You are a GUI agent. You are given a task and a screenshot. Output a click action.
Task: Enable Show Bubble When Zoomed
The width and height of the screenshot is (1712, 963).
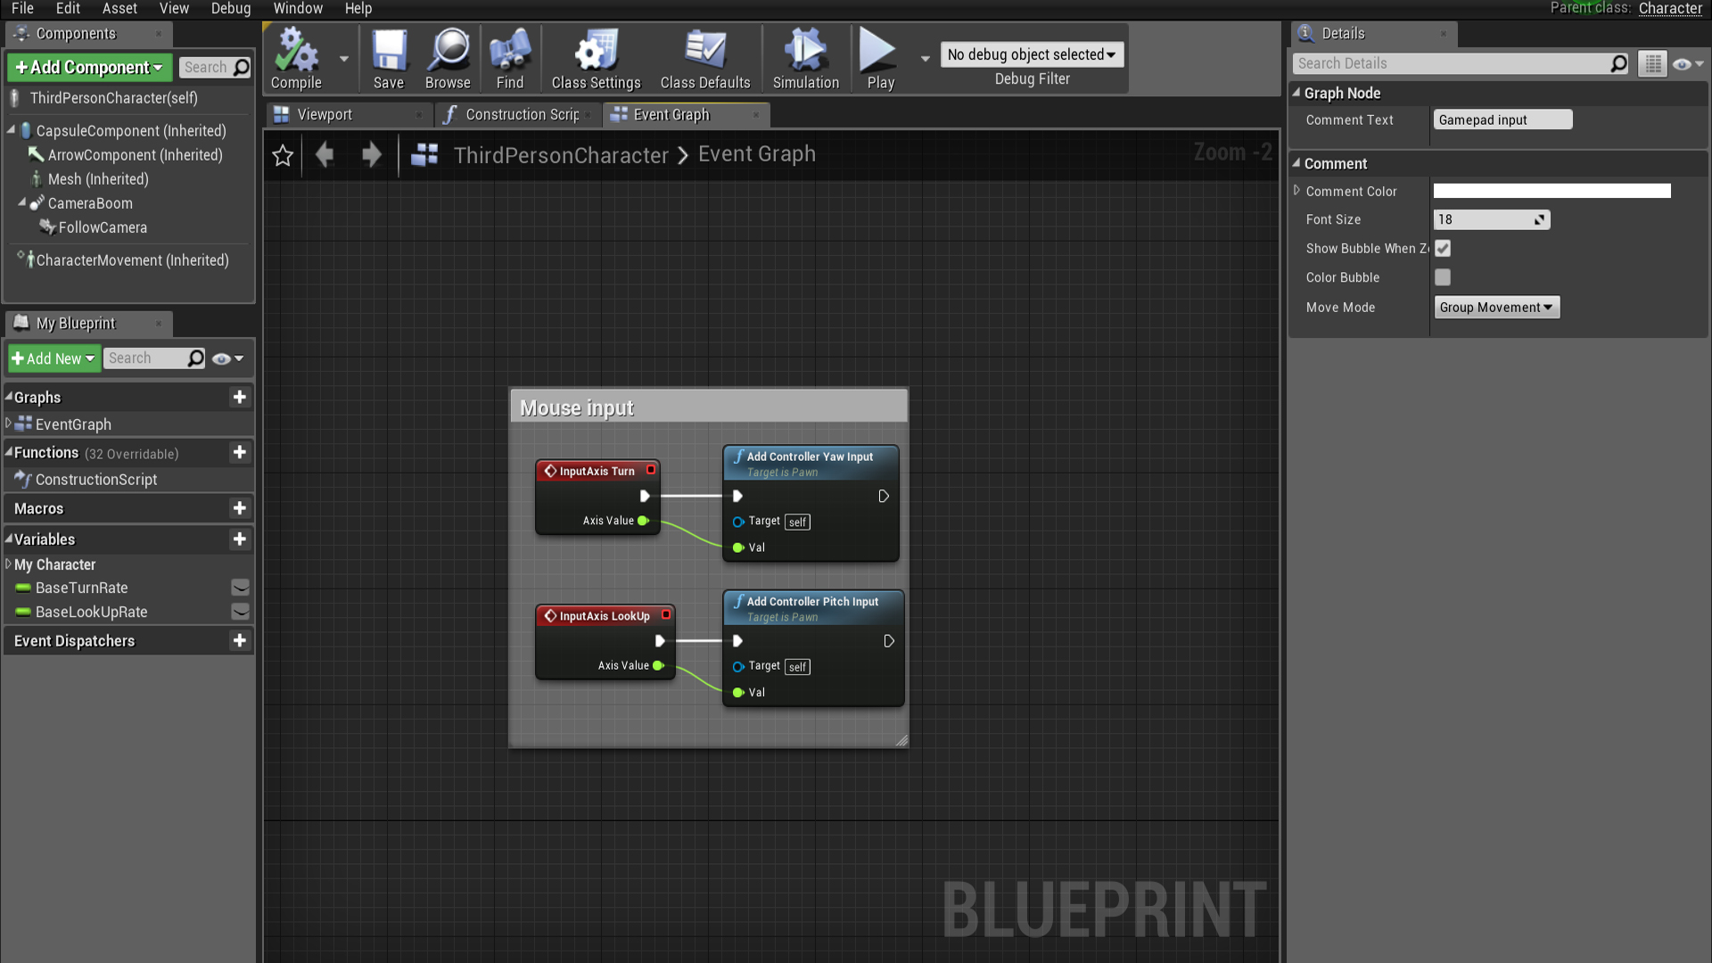[x=1443, y=248]
